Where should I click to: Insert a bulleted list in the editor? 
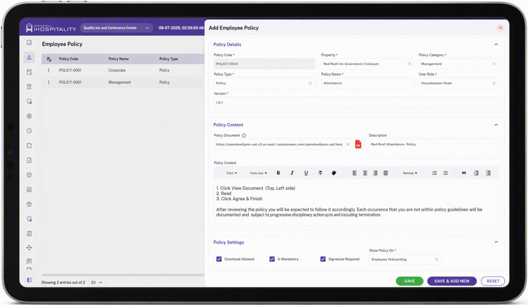[445, 173]
